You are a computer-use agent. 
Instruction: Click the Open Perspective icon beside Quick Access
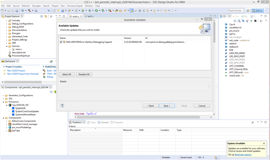(248, 11)
